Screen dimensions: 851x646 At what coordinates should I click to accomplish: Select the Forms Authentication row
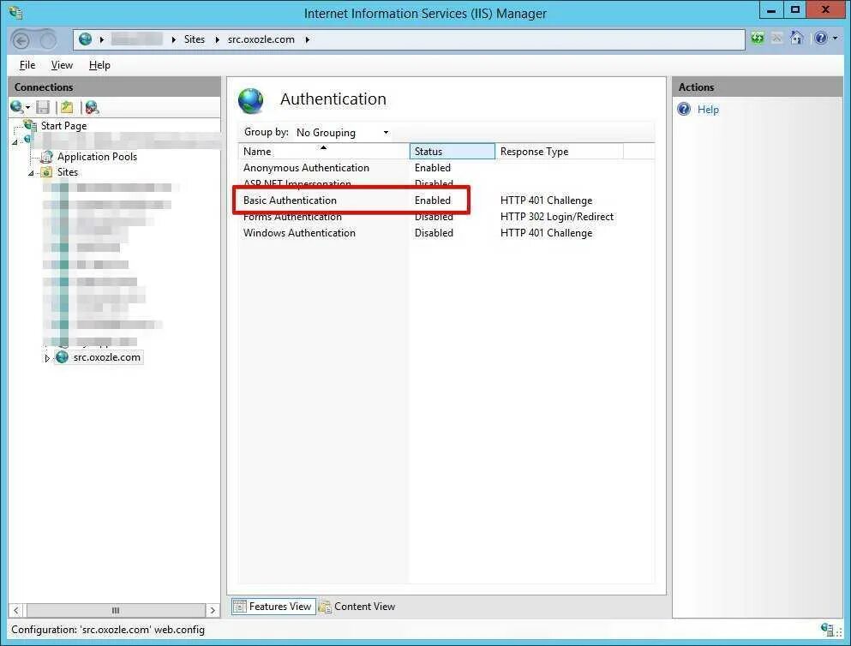point(446,217)
